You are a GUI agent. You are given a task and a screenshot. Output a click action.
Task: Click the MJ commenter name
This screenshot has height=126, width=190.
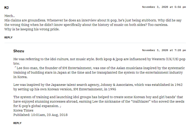pyautogui.click(x=6, y=7)
